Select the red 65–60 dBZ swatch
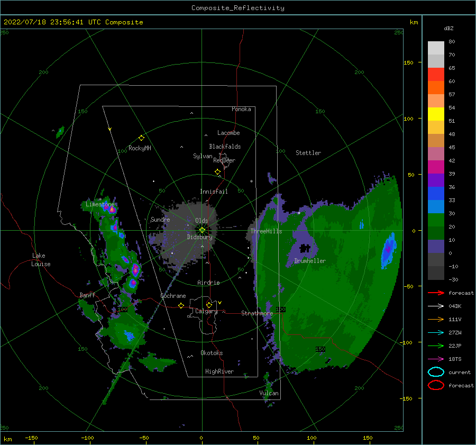Screen dimensions: 476x445 tap(436, 75)
